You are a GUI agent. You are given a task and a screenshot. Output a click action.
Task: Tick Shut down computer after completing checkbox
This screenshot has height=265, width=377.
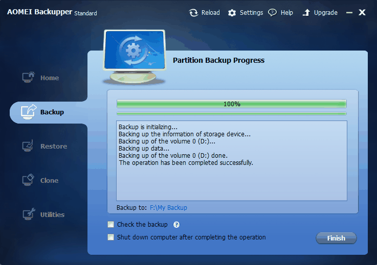coord(110,237)
